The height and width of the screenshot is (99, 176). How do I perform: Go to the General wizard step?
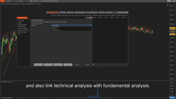pyautogui.click(x=20, y=23)
